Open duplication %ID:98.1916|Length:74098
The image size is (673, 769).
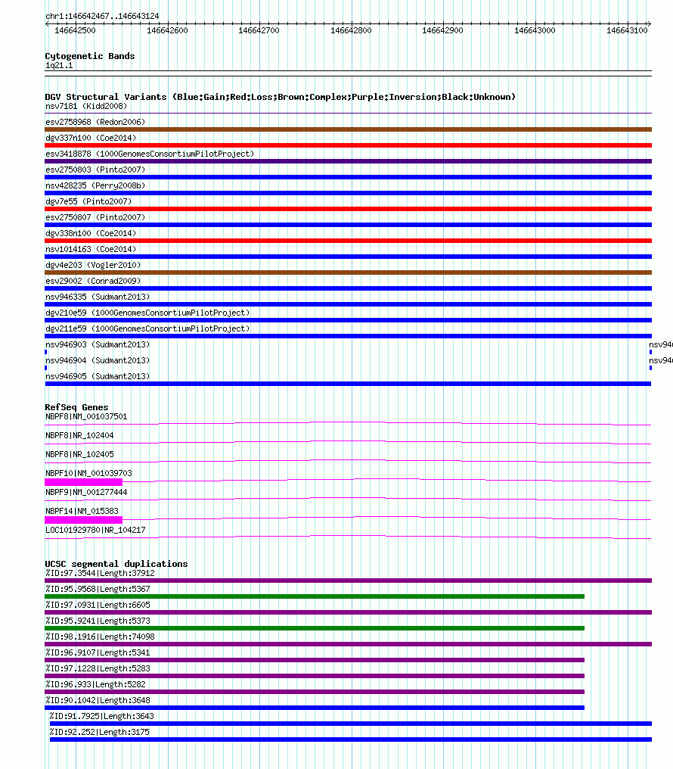100,636
